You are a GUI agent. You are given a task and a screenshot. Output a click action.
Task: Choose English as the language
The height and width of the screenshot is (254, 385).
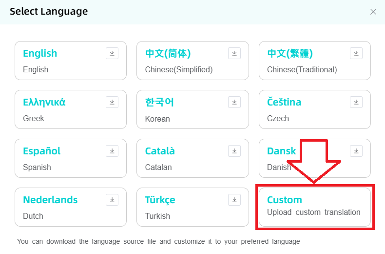(x=58, y=61)
